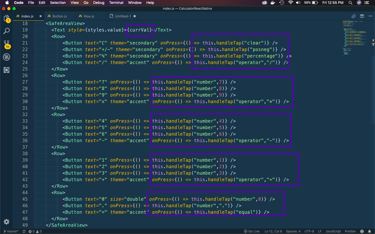Change indentation via Spaces: 4

click(x=293, y=231)
